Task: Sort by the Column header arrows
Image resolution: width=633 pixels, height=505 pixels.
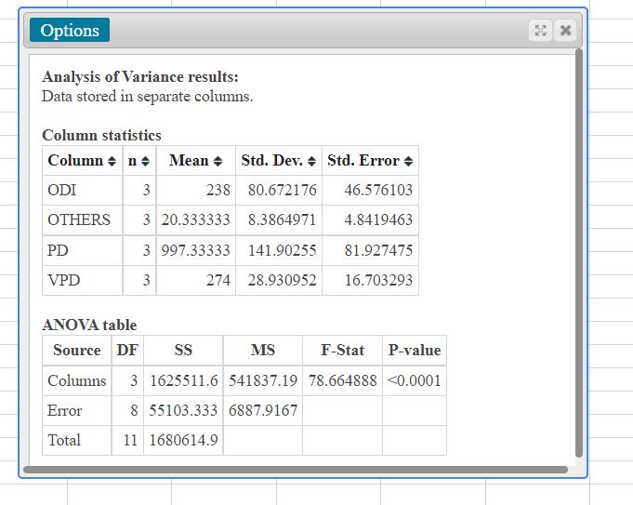Action: point(112,161)
